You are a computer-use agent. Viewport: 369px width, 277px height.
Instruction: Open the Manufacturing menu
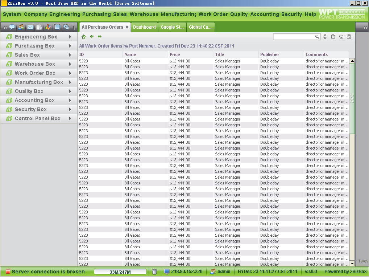click(178, 15)
